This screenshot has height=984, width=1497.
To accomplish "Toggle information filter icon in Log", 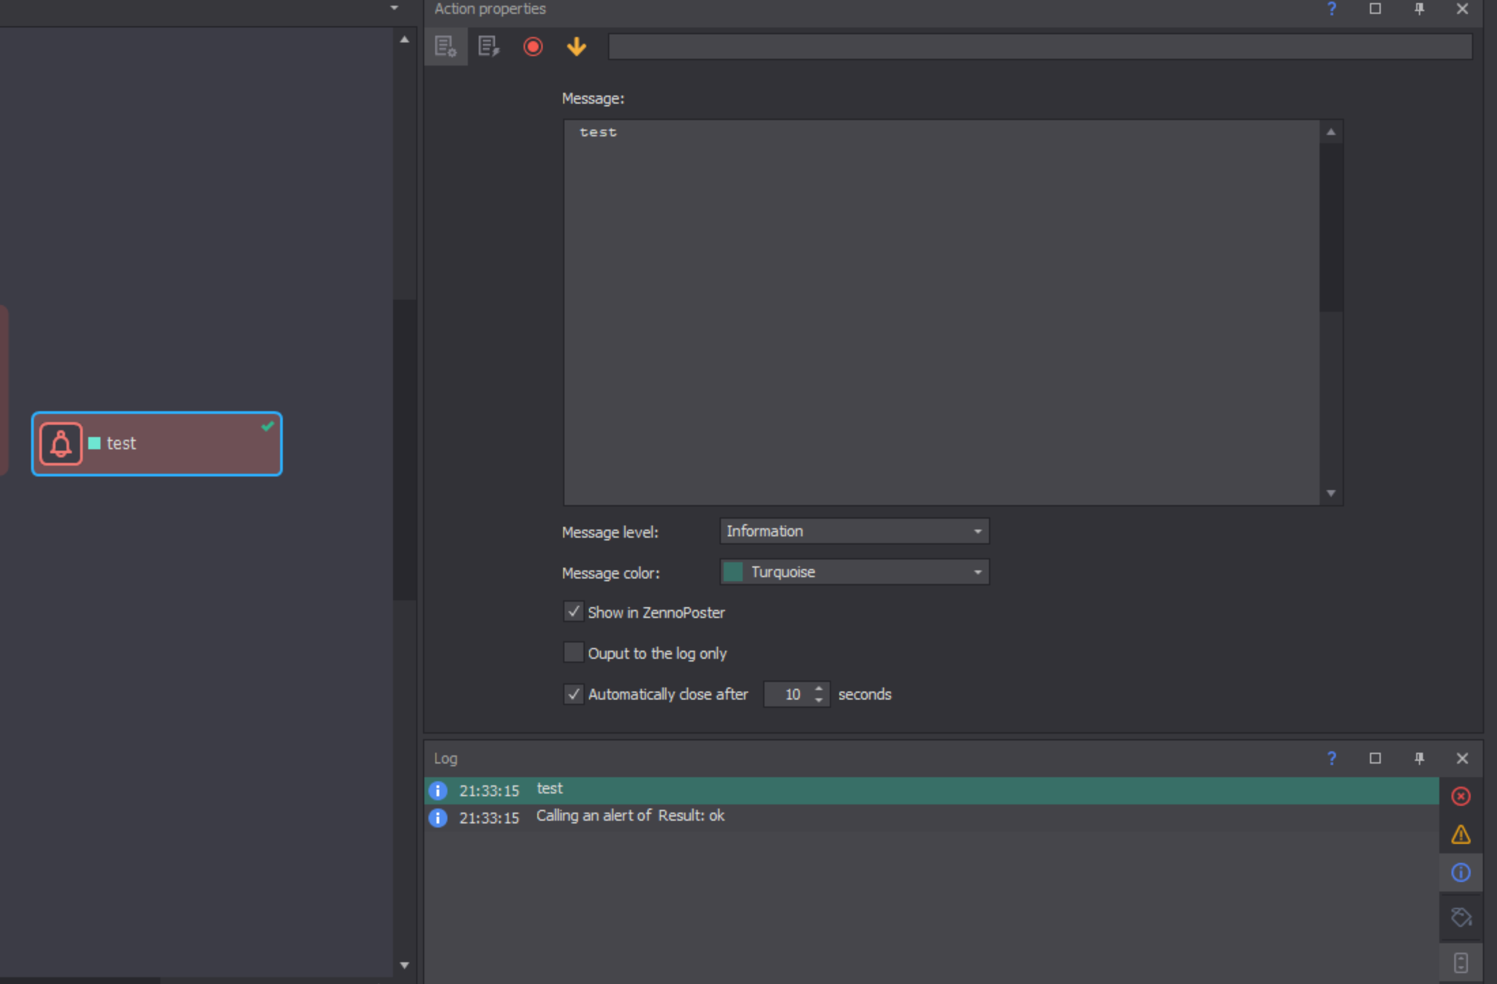I will click(x=1461, y=872).
